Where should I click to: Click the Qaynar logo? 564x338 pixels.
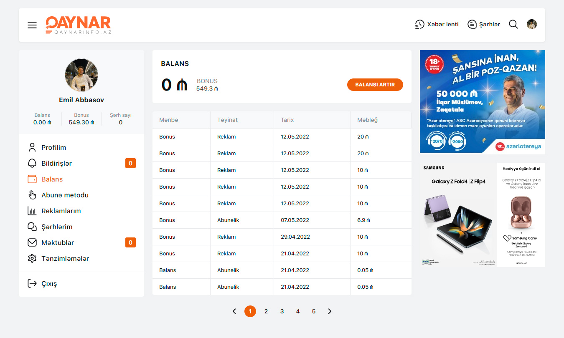(78, 25)
